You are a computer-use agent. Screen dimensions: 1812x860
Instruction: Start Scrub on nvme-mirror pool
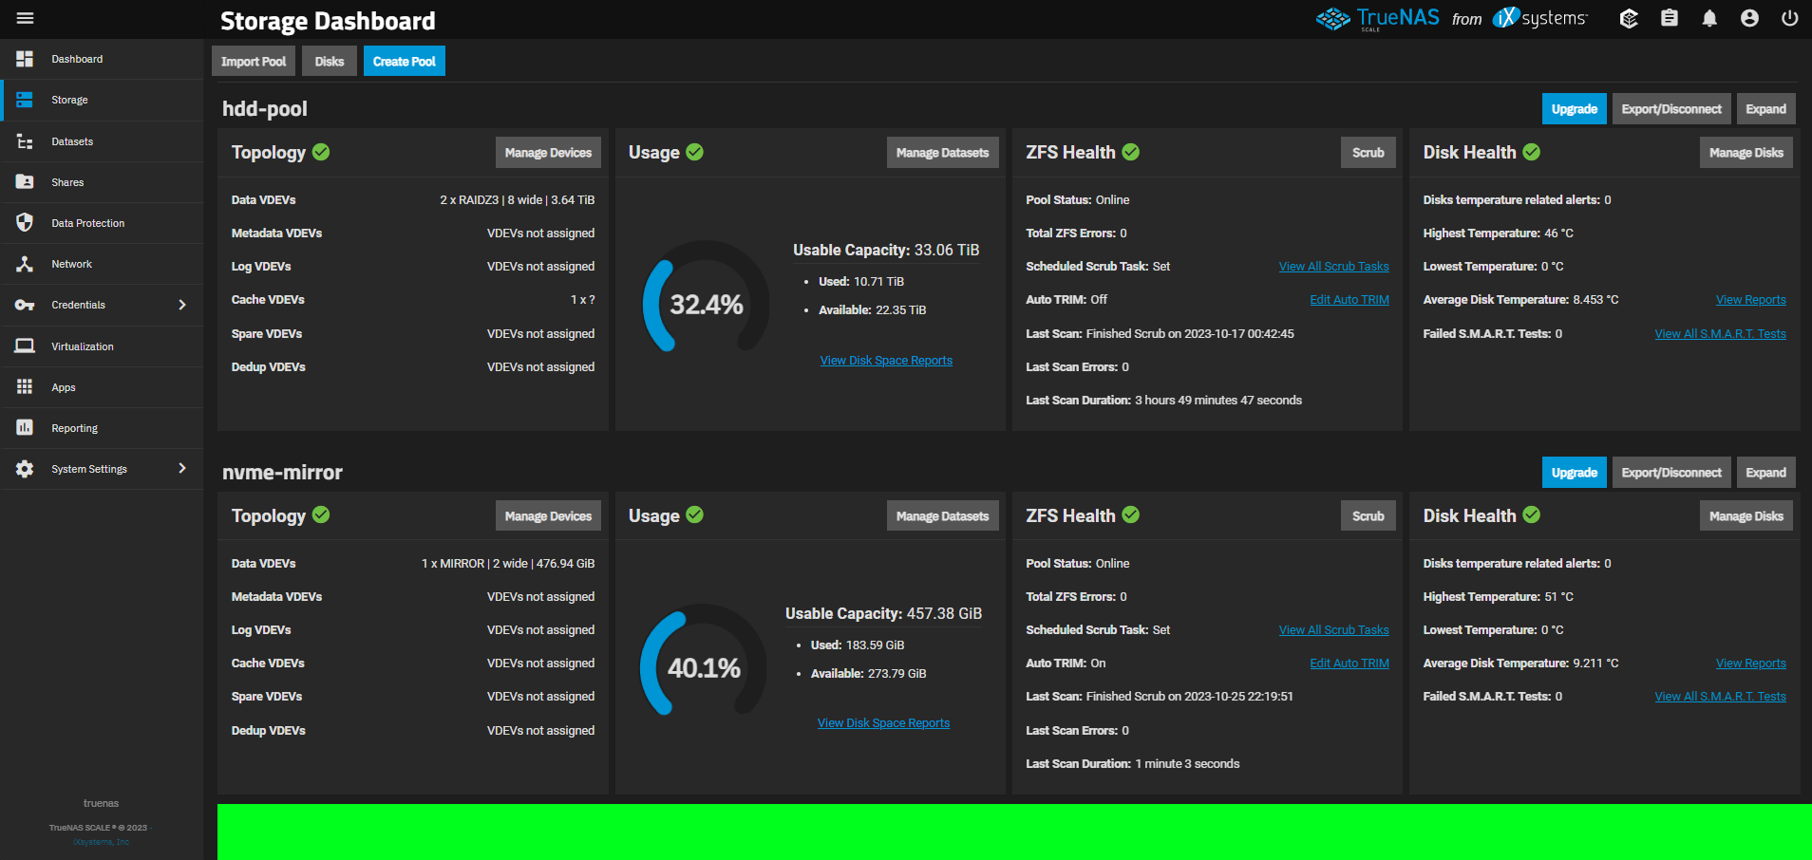(1368, 516)
